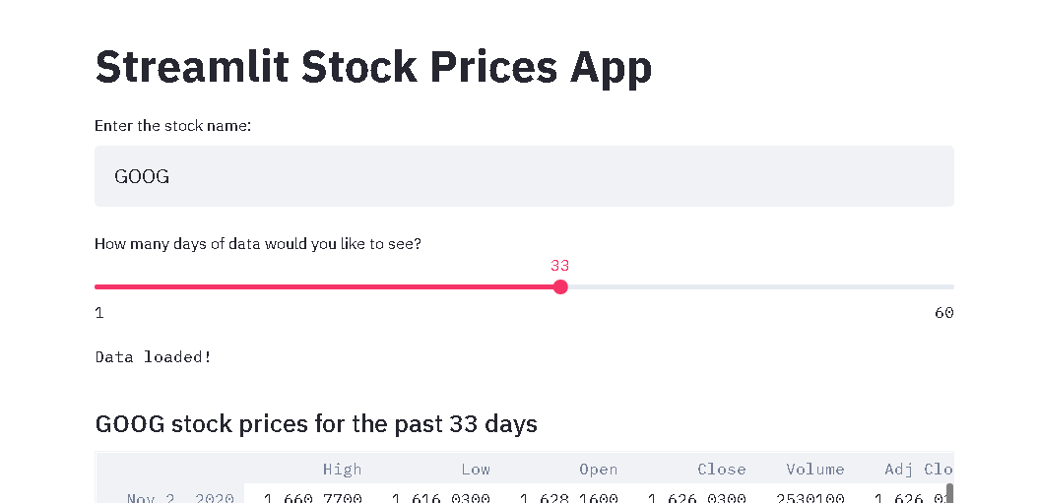
Task: Click the 'Streamlit Stock Prices App' heading
Action: (373, 67)
